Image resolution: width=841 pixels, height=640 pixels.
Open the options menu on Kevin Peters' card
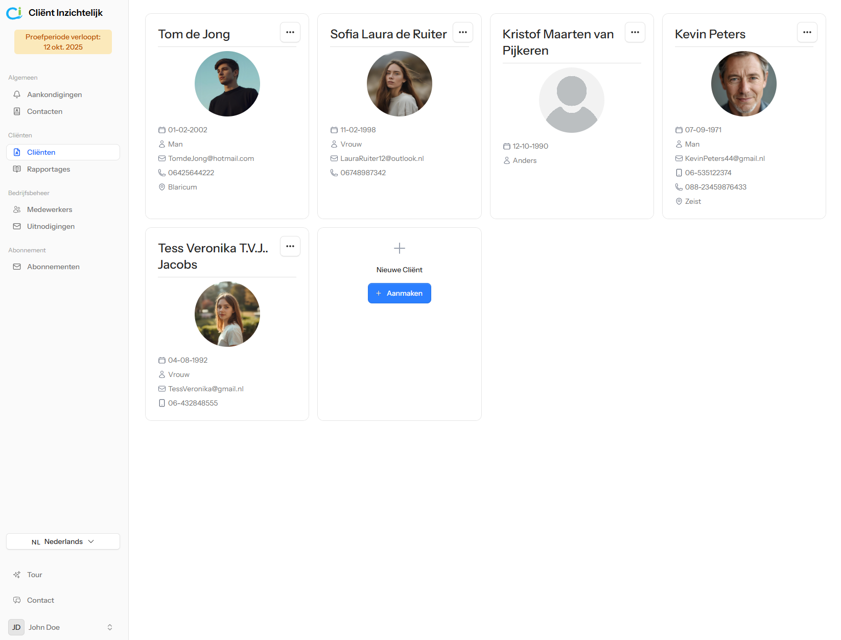tap(807, 32)
